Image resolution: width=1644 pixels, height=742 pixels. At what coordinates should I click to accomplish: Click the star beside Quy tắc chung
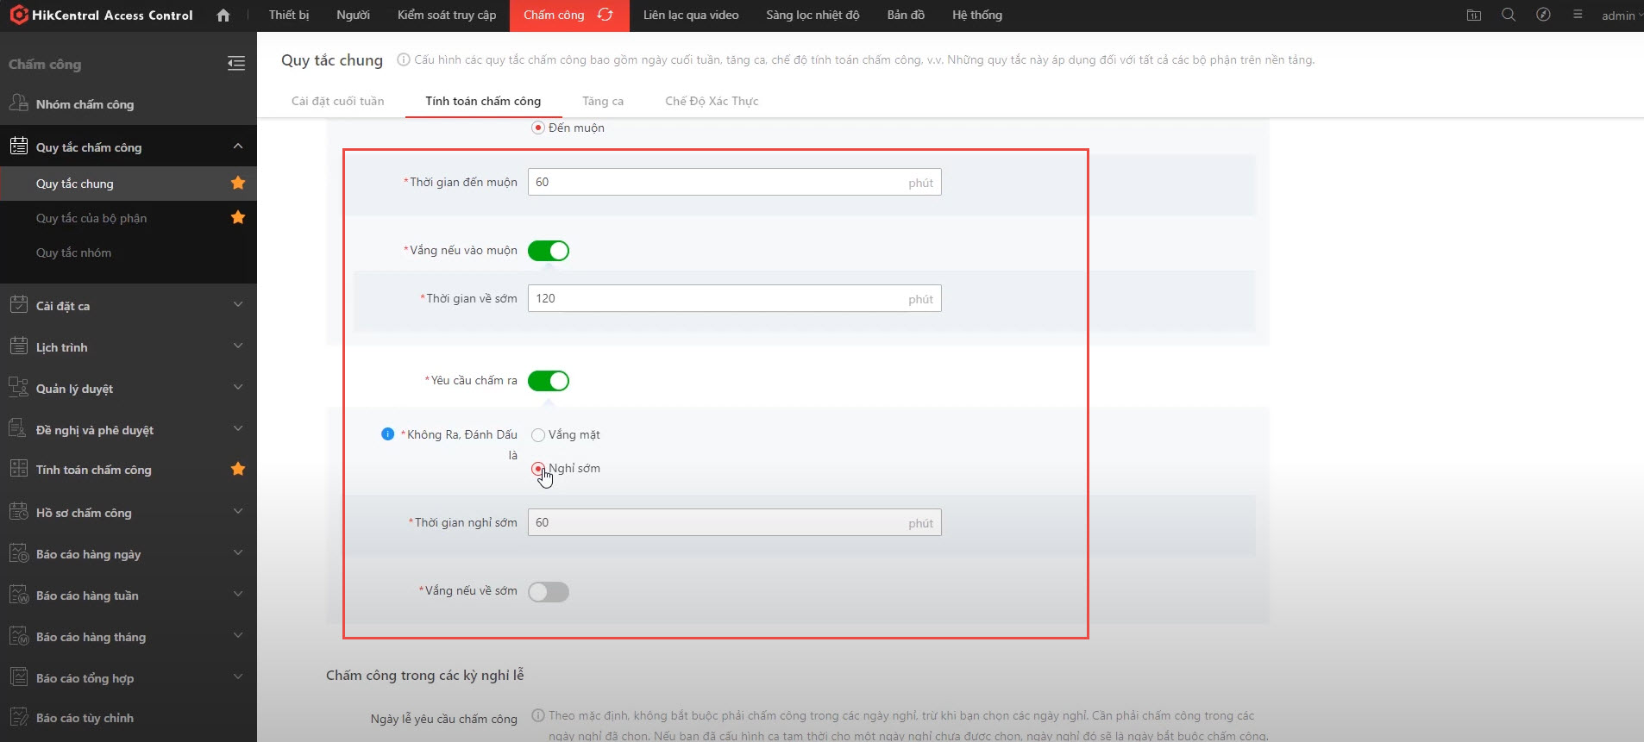(238, 183)
